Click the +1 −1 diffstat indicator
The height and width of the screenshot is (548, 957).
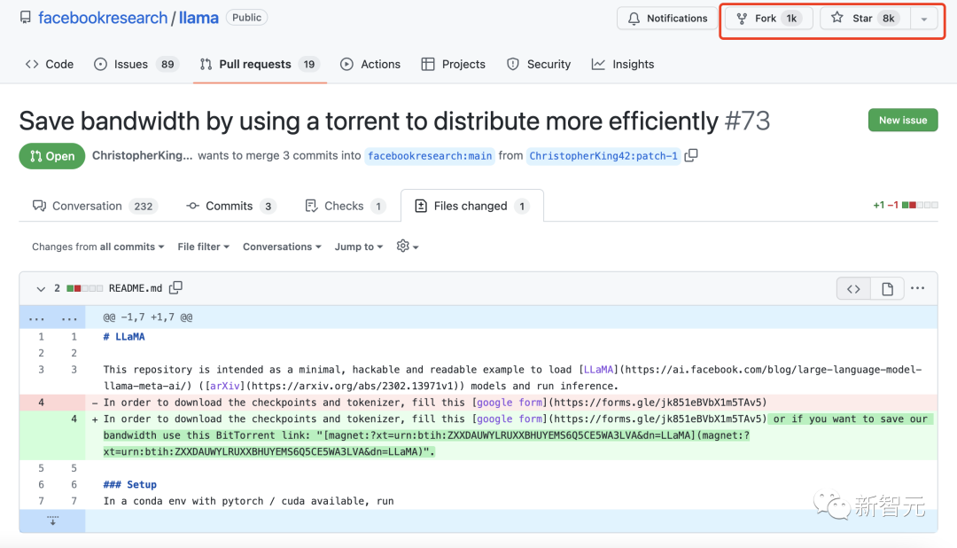905,205
